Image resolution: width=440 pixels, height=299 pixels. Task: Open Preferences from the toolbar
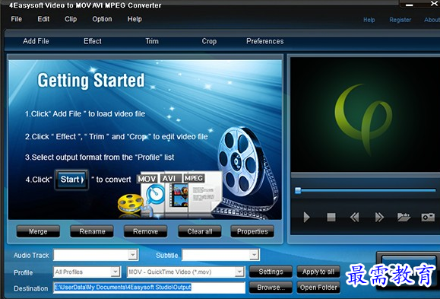point(265,41)
